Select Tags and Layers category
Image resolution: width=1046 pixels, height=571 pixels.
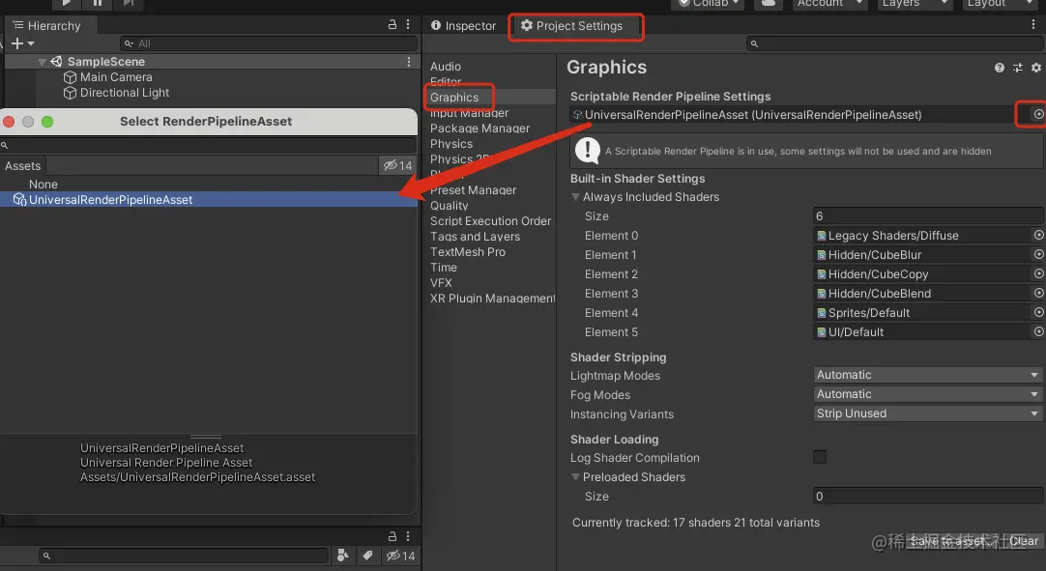click(x=475, y=236)
